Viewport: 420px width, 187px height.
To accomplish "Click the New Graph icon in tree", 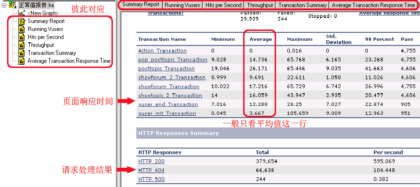I will pos(22,13).
